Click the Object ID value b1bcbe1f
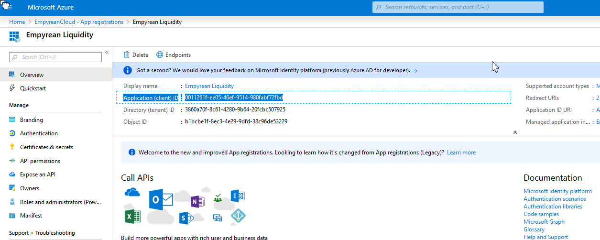This screenshot has height=240, width=600. tap(236, 121)
